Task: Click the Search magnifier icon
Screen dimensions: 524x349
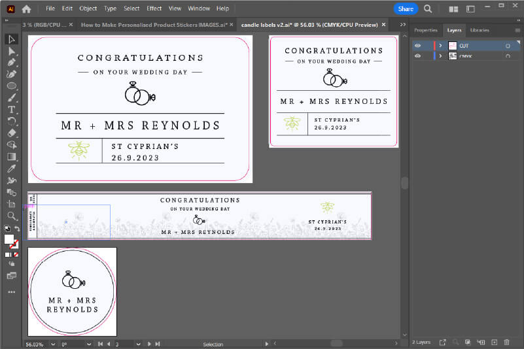Action: [428, 9]
